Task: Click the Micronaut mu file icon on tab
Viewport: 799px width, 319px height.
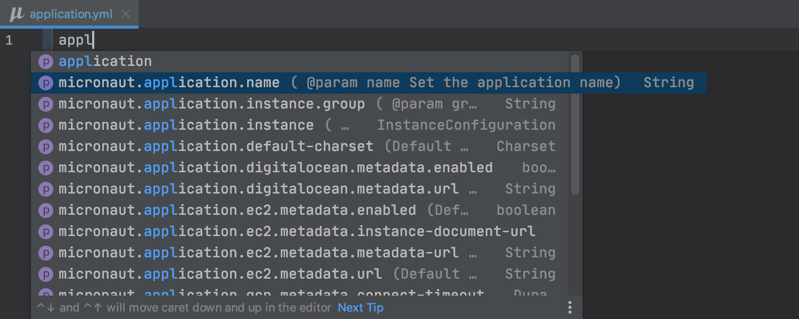Action: coord(17,14)
